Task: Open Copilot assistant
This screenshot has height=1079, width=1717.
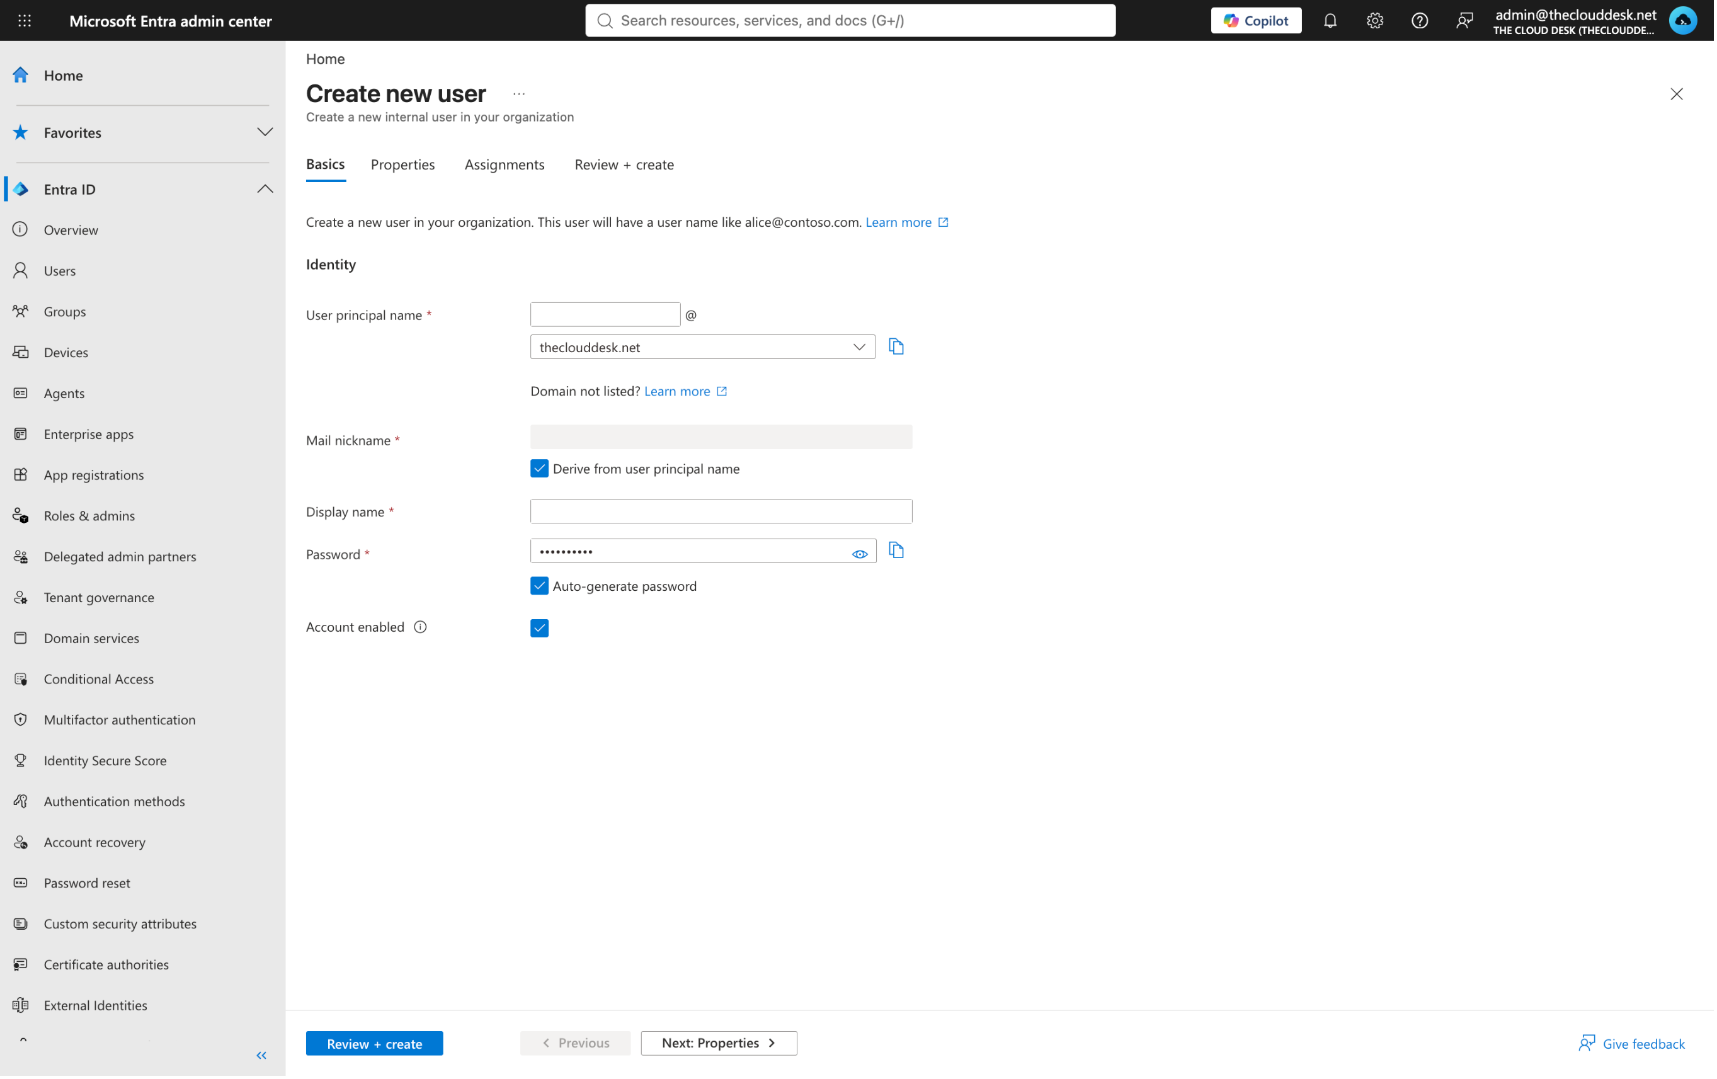Action: coord(1256,21)
